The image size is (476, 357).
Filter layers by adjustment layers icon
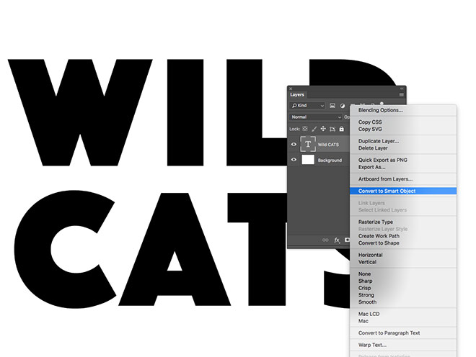(x=343, y=106)
